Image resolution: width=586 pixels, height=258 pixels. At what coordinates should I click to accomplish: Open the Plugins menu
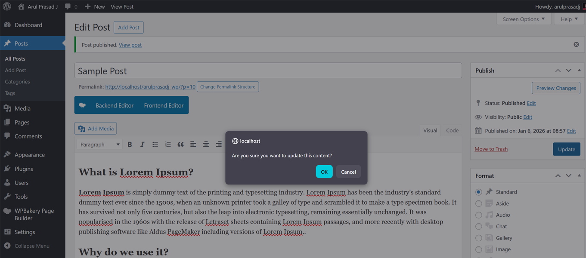pyautogui.click(x=33, y=169)
